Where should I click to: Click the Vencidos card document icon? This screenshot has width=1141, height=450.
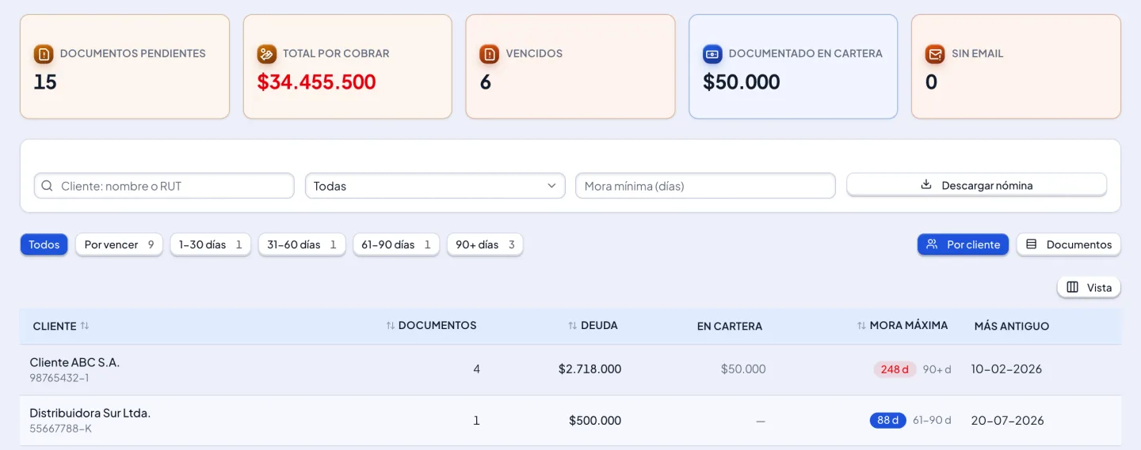click(490, 54)
